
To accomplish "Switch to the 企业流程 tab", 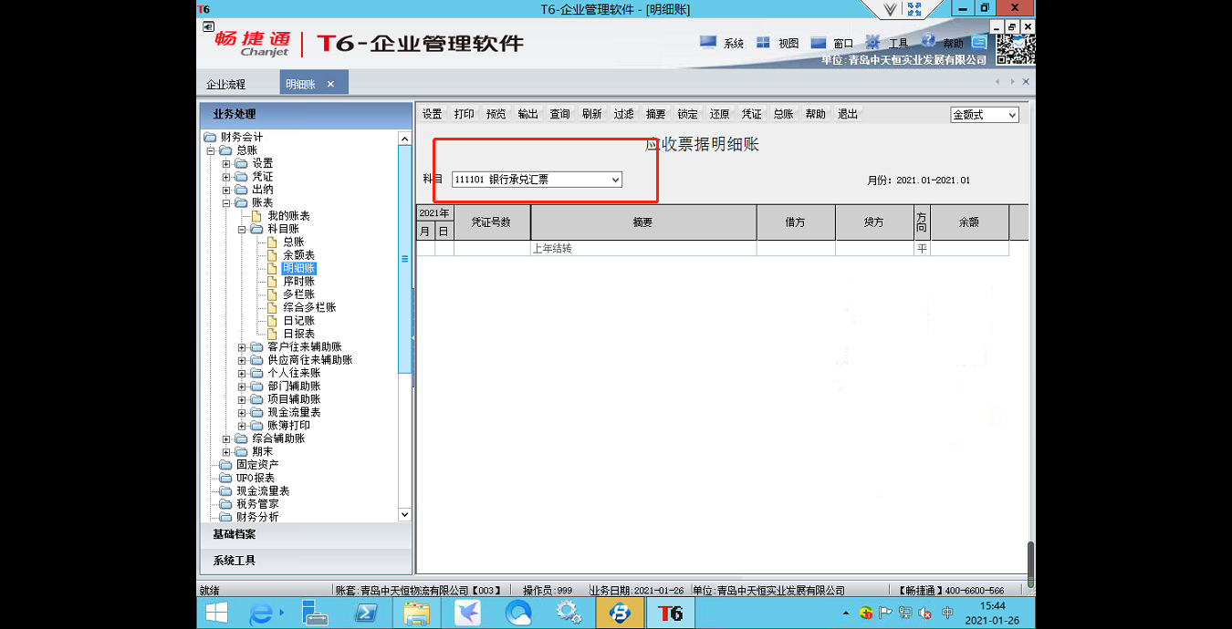I will point(226,84).
